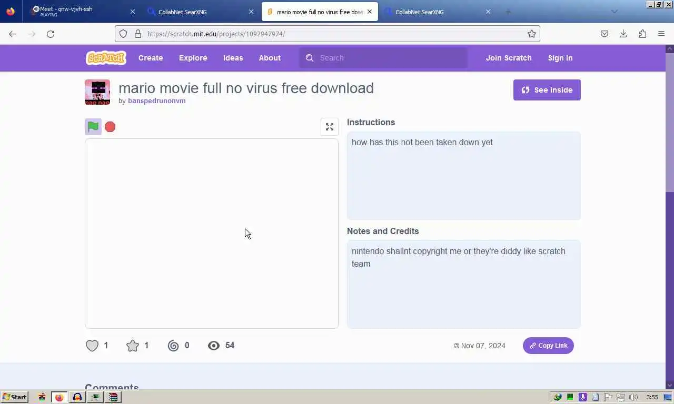Click the Nov 07, 2024 date text

pyautogui.click(x=483, y=346)
